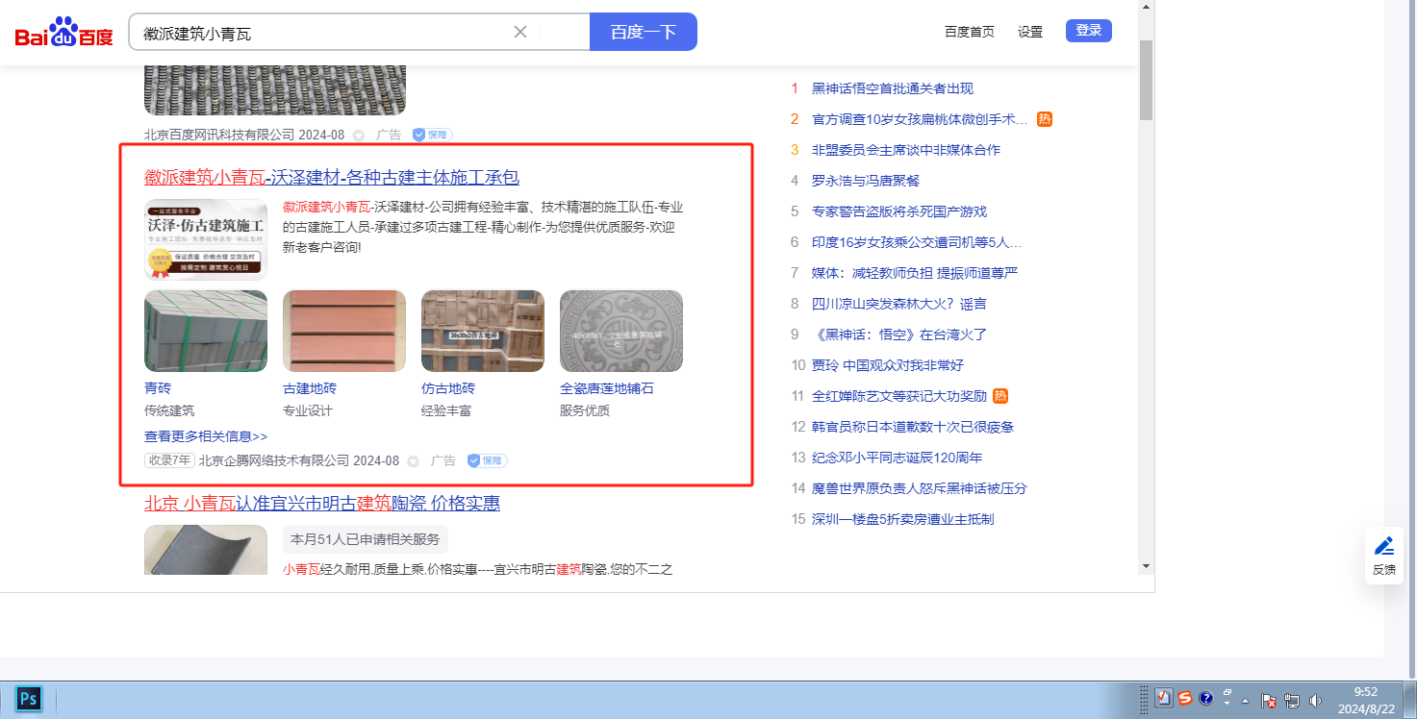Expand the dropdown arrow after 北京企腾网络技术有限公司 2024-08
This screenshot has height=719, width=1417.
pyautogui.click(x=414, y=461)
